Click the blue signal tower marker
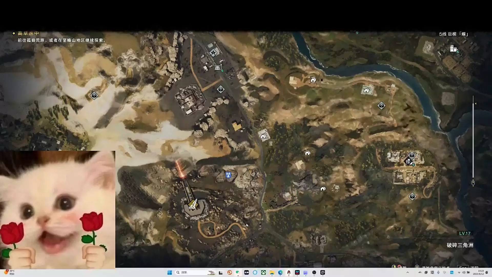The width and height of the screenshot is (492, 277). click(228, 175)
